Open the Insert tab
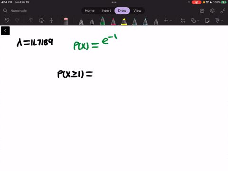 106,10
